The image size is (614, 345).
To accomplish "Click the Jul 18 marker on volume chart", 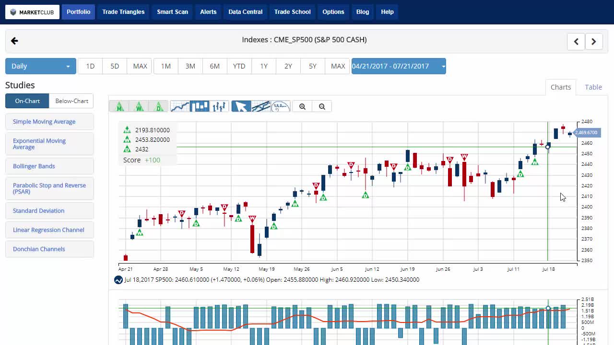I will point(548,309).
